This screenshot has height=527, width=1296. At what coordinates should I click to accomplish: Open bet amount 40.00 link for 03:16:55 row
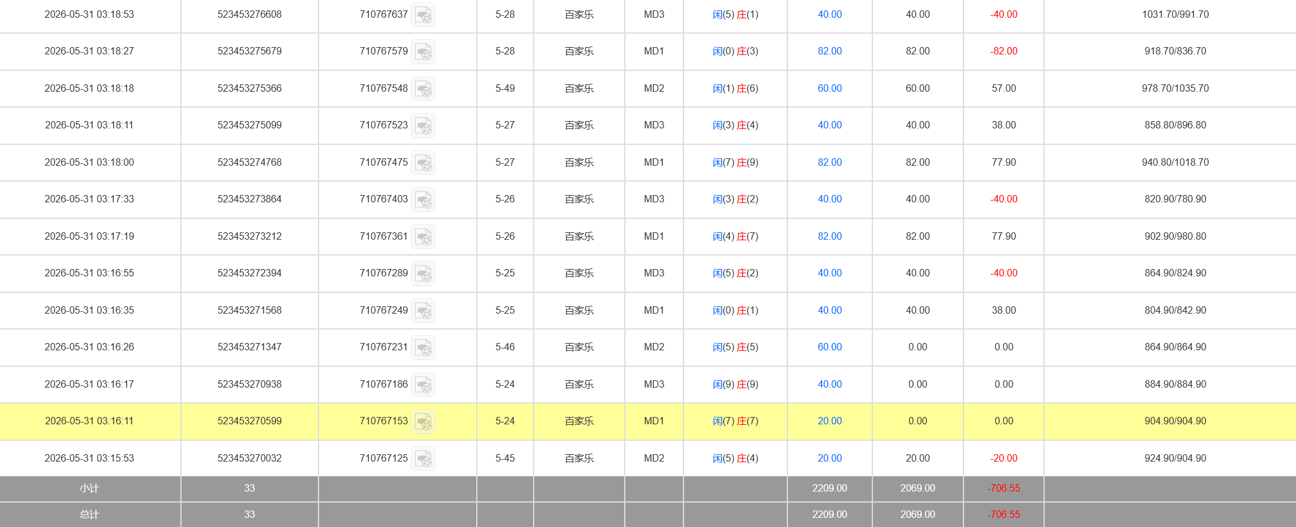(x=830, y=273)
